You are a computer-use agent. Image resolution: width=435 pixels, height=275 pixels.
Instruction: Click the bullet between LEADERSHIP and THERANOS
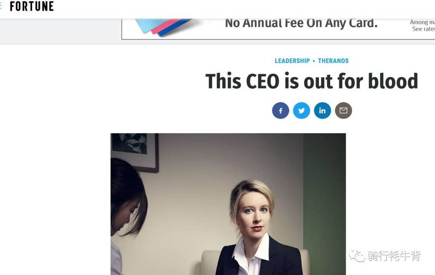pos(314,61)
